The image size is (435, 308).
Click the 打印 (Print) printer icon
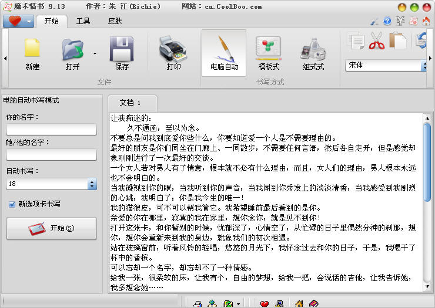[173, 52]
